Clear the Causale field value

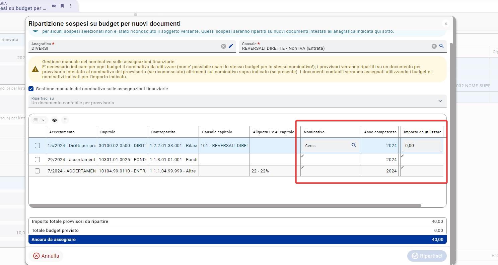(434, 46)
